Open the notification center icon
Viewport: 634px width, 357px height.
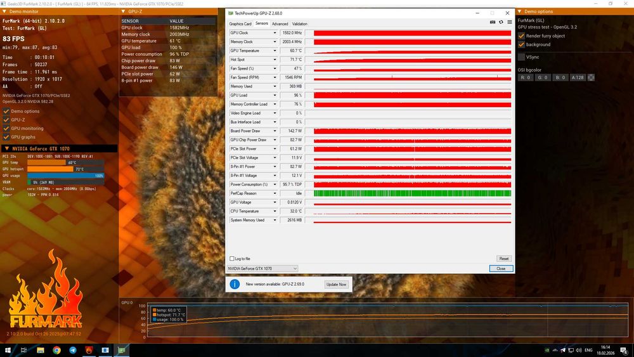[624, 350]
